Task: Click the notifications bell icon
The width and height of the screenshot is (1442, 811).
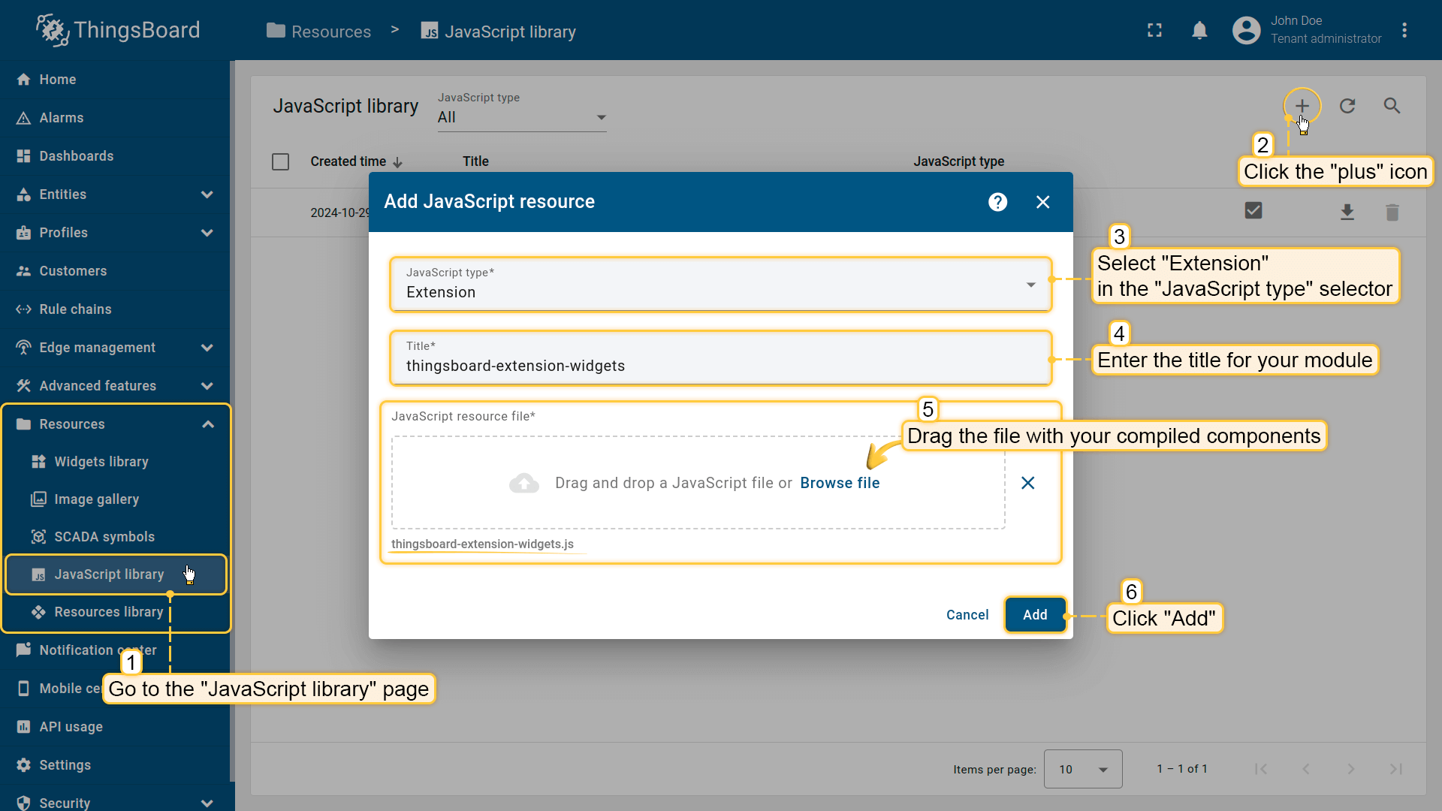Action: [x=1199, y=31]
